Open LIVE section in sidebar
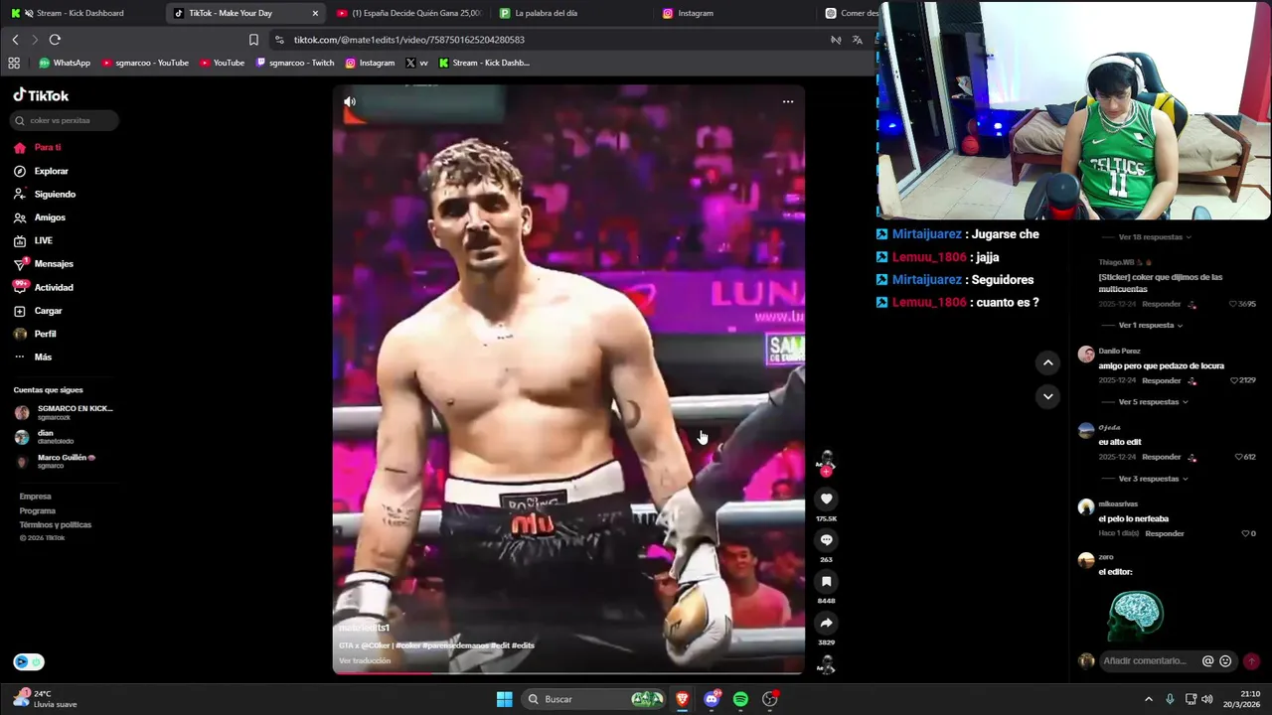Viewport: 1272px width, 715px height. coord(34,241)
